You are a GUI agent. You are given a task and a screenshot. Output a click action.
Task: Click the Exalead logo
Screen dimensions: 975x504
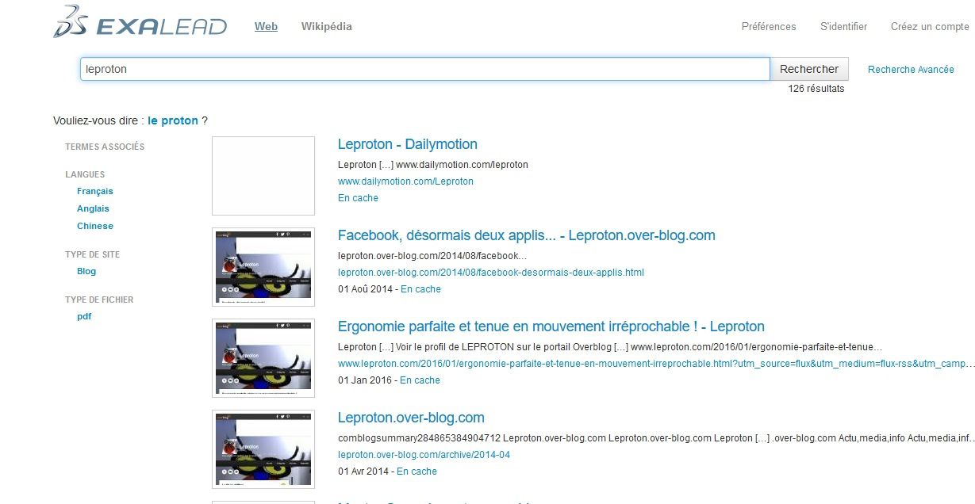click(140, 22)
